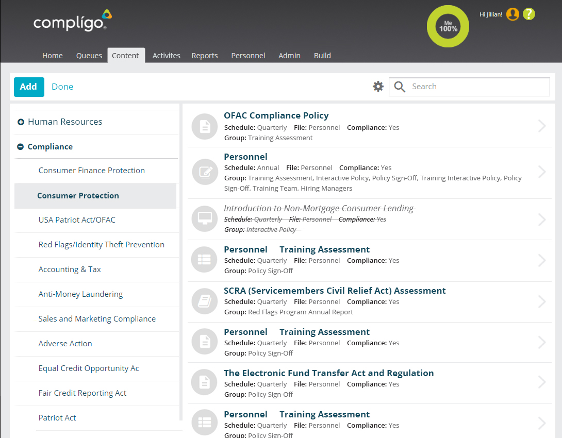Viewport: 562px width, 438px height.
Task: Click the yellow help question mark icon
Action: 528,14
